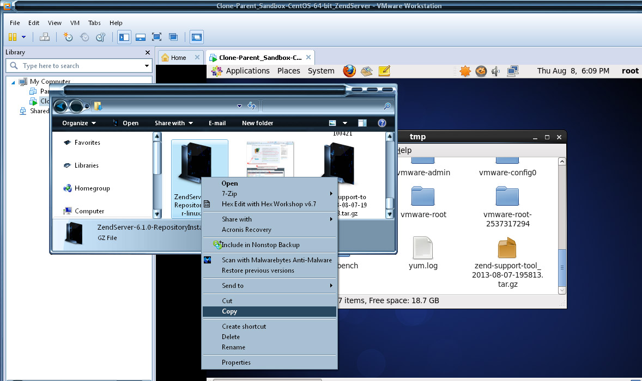642x381 pixels.
Task: Select zend-support-tool tar.gz archive in tmp
Action: pyautogui.click(x=507, y=262)
